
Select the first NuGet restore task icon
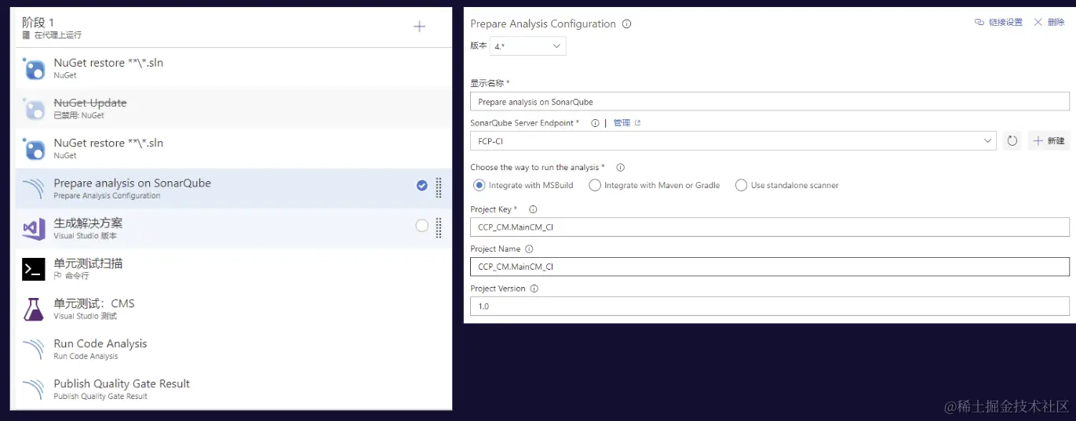click(34, 69)
